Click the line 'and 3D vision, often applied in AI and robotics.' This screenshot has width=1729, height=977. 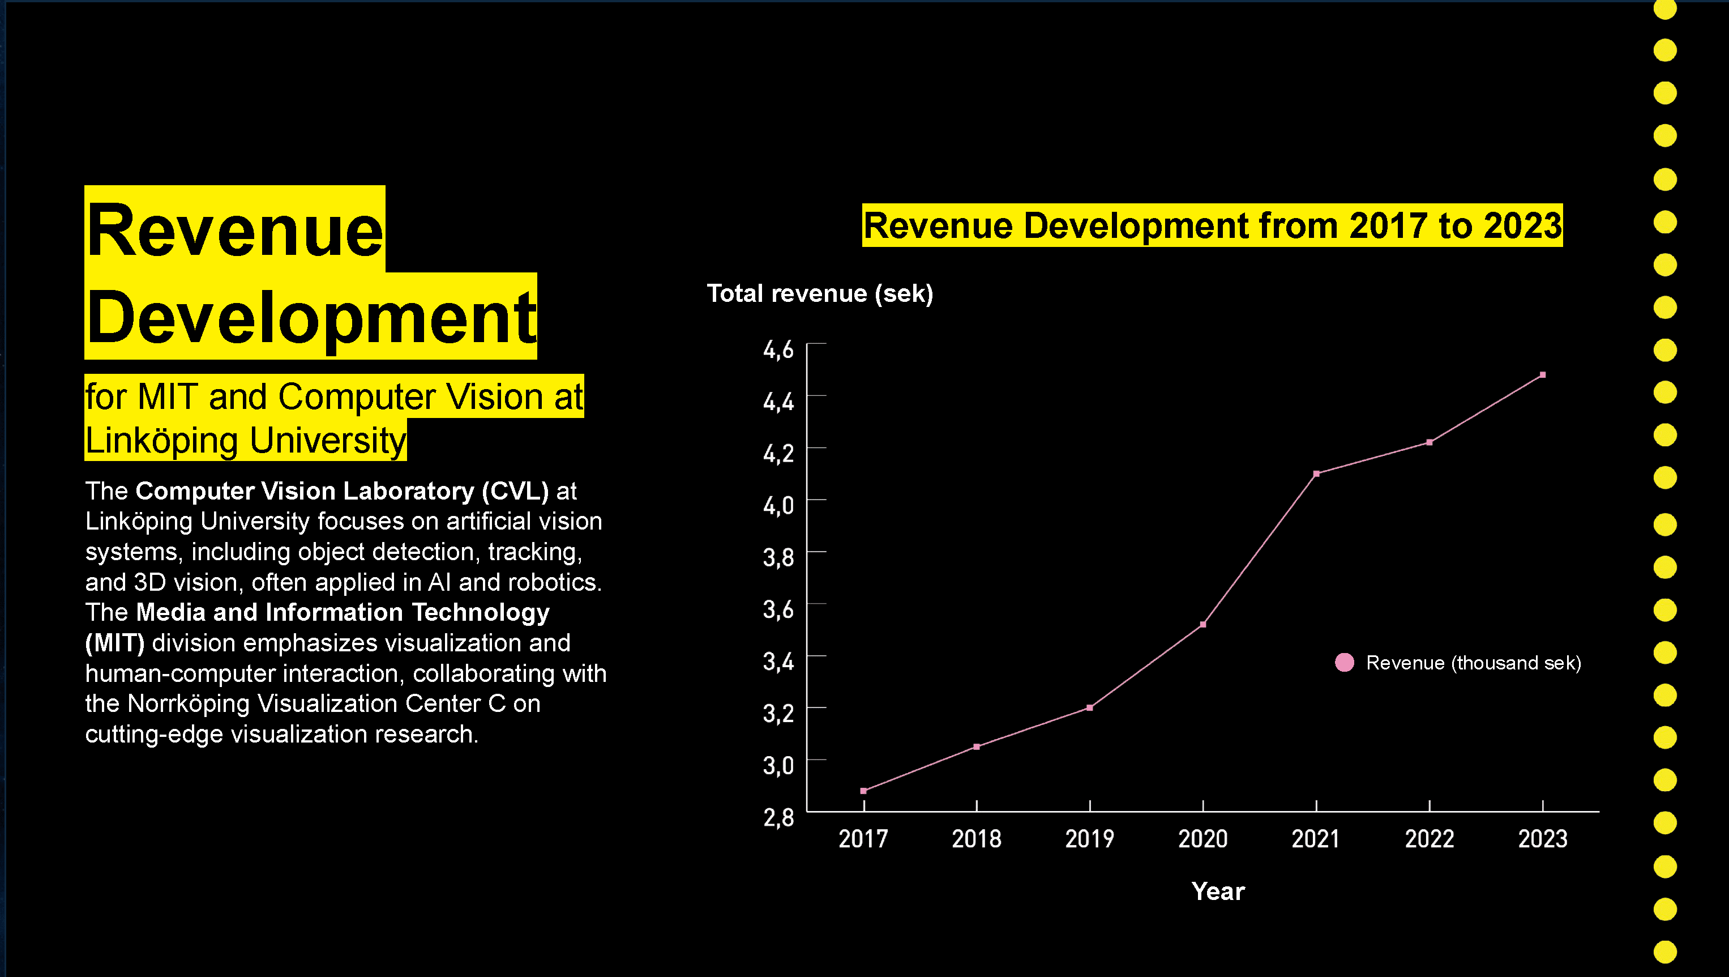[344, 582]
